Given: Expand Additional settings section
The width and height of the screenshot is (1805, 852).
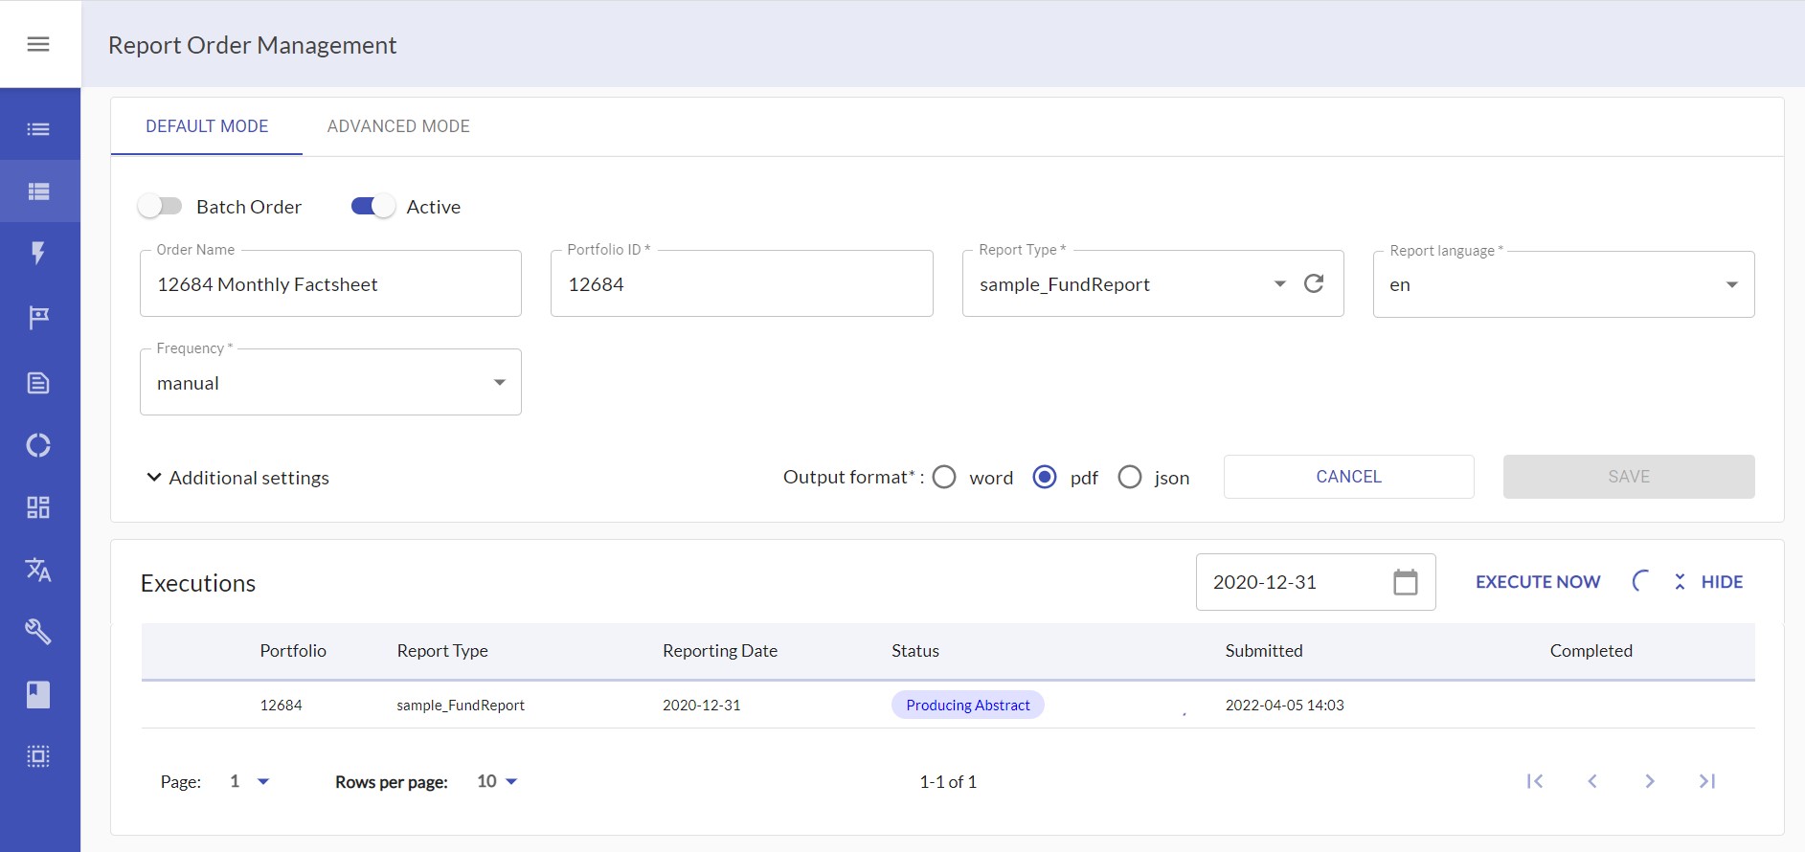Looking at the screenshot, I should point(237,478).
